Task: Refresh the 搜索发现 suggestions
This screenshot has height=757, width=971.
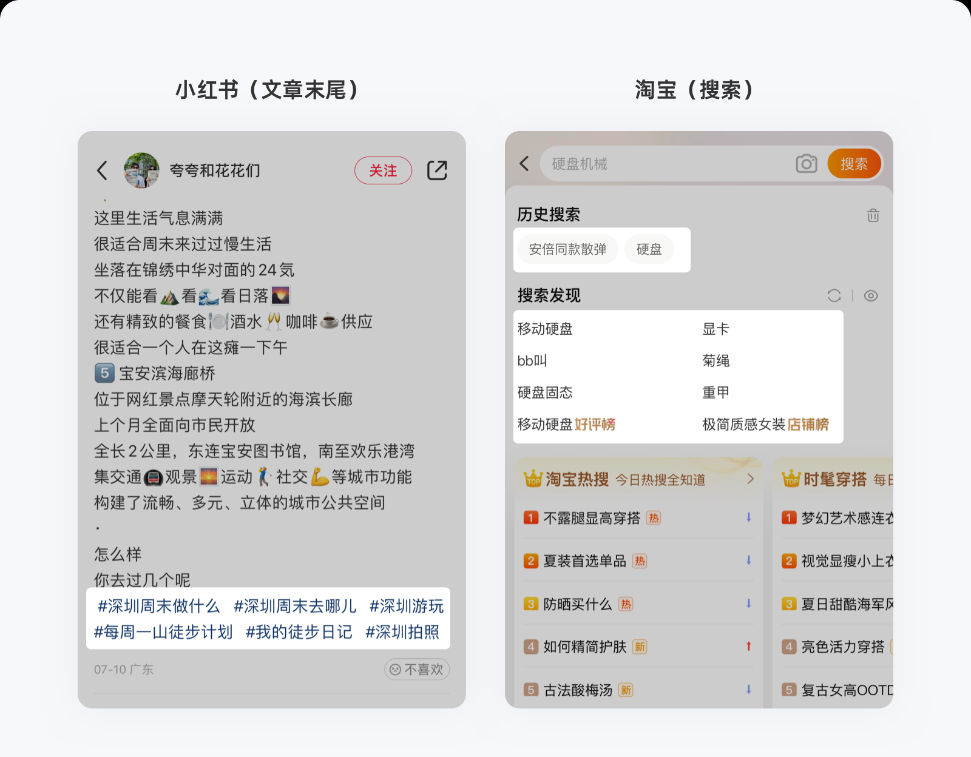Action: (834, 295)
